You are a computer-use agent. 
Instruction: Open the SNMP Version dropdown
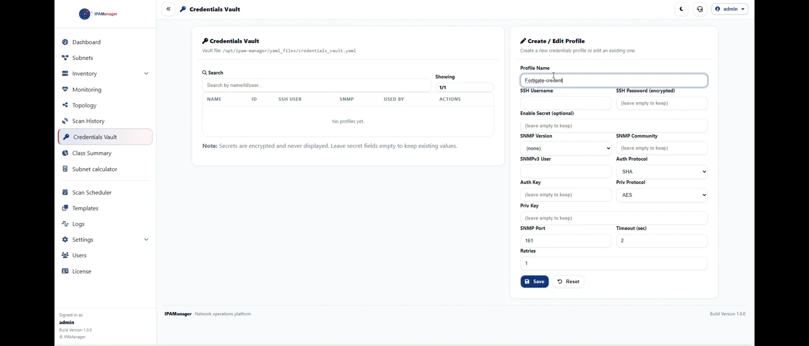point(566,148)
